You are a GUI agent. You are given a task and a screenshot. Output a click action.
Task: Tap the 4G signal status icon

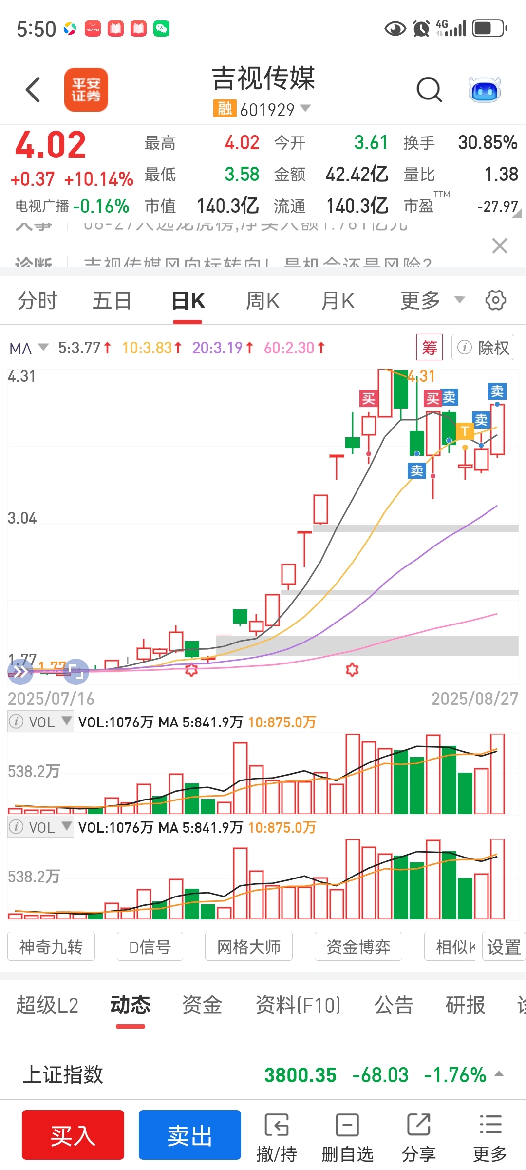[451, 28]
